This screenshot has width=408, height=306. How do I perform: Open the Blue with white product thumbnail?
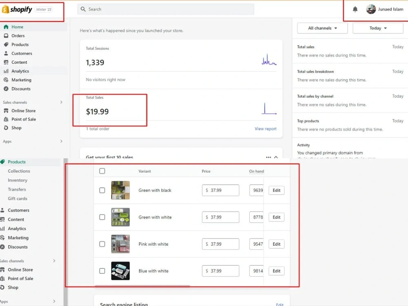click(x=120, y=271)
